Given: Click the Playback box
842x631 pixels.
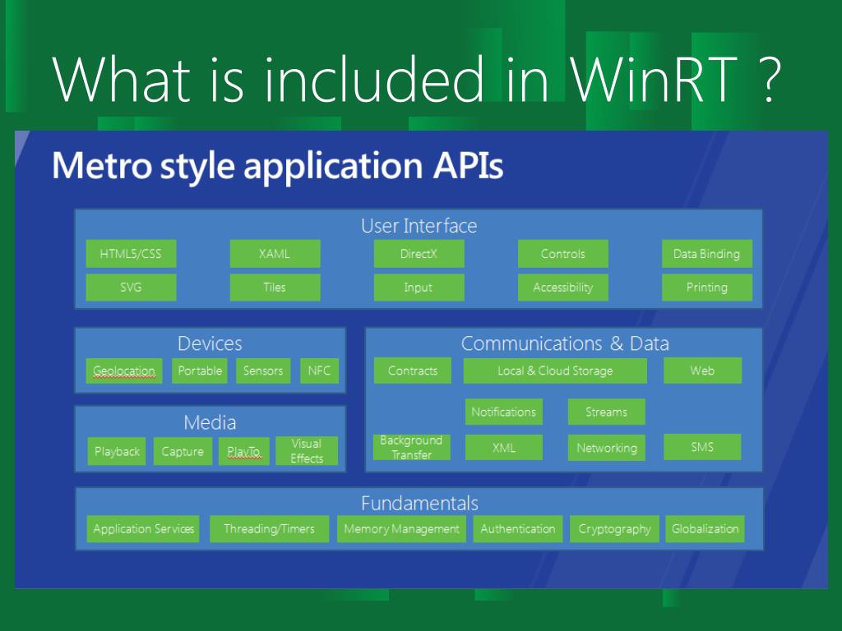Looking at the screenshot, I should point(117,451).
